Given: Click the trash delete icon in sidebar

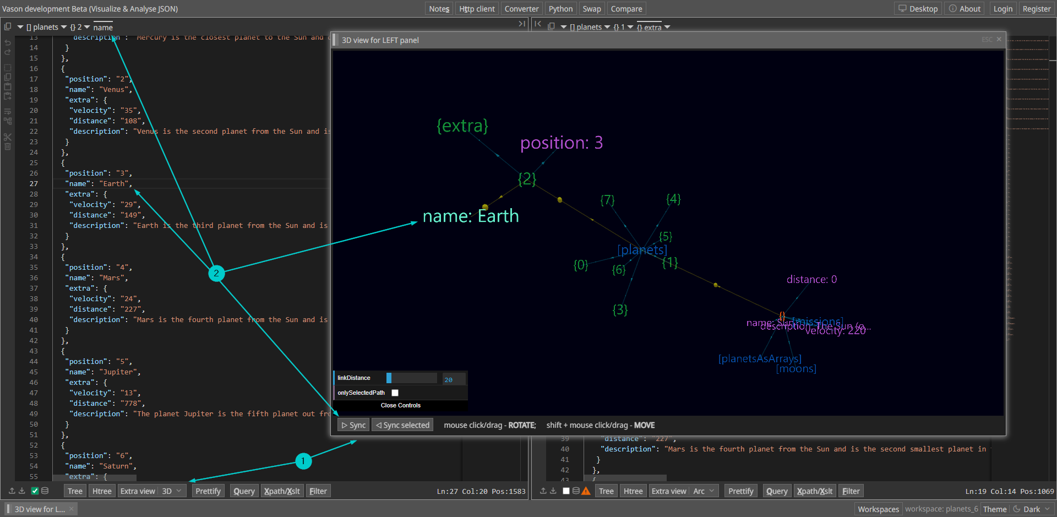Looking at the screenshot, I should (8, 146).
